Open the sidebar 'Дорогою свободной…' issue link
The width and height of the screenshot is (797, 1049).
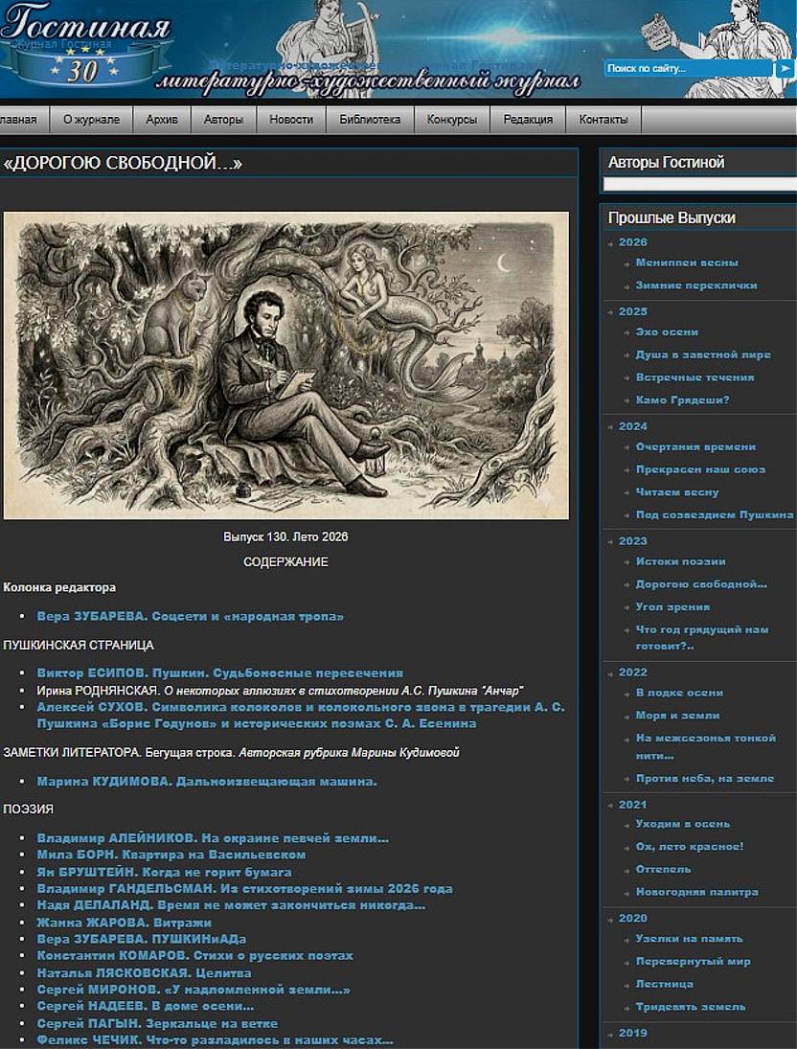[701, 584]
